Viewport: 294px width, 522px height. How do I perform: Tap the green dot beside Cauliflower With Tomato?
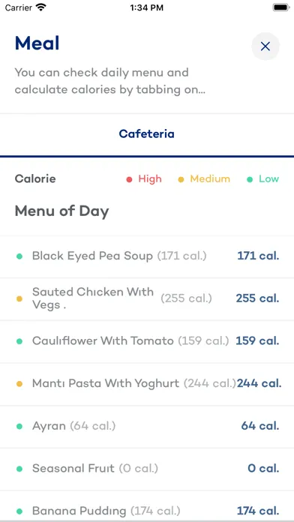pos(19,341)
